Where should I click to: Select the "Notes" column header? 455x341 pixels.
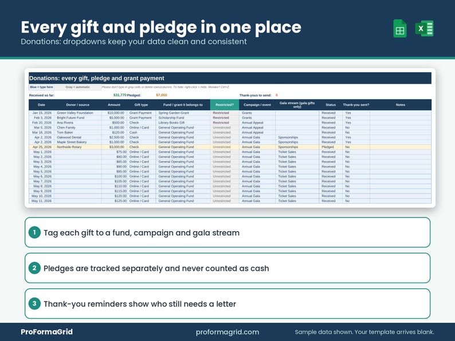point(401,105)
